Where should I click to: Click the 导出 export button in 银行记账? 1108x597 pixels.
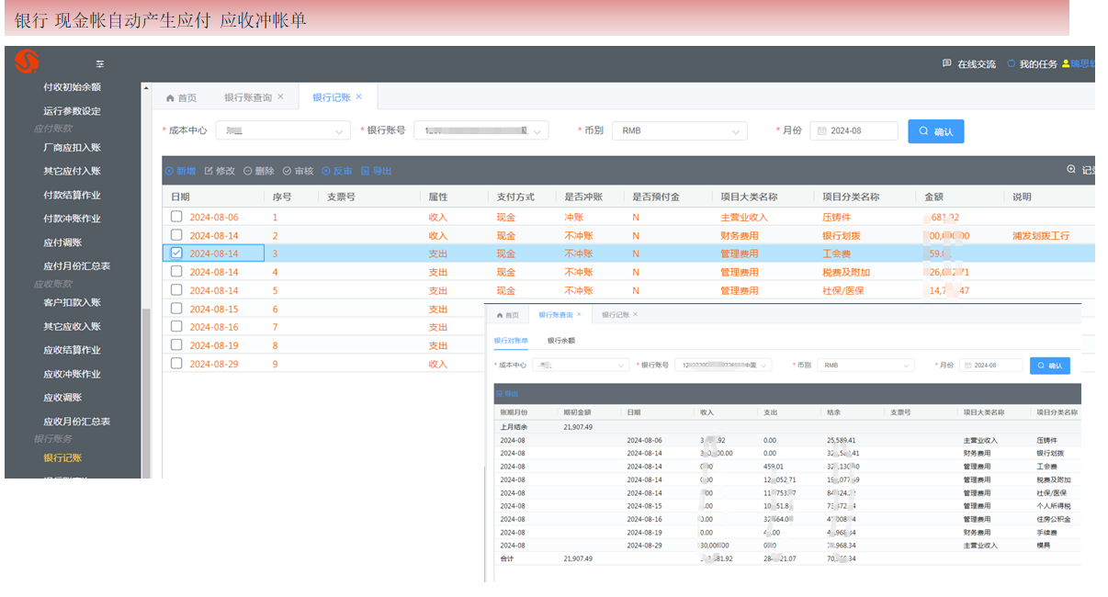[x=377, y=171]
